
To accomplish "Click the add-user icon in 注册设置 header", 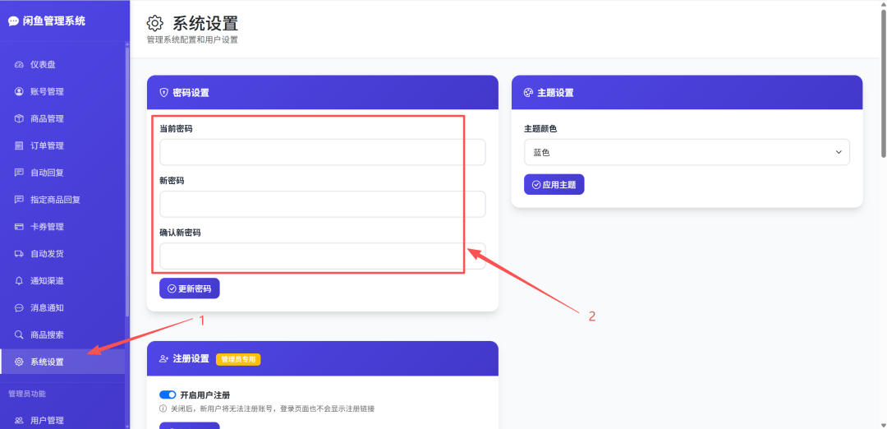I will (164, 359).
